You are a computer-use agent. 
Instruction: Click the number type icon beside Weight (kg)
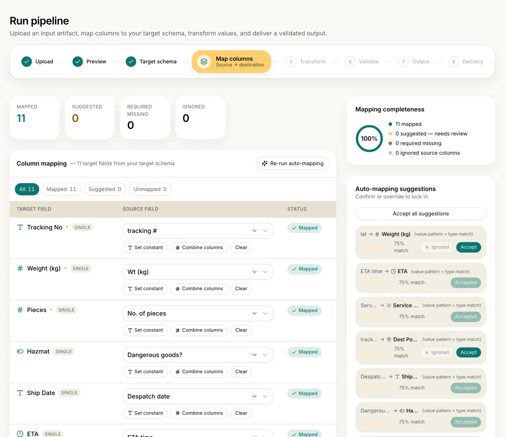coord(20,268)
